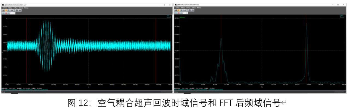Click the stepper arrows in time-domain toolbar field
347x108 pixels.
pyautogui.click(x=14, y=13)
